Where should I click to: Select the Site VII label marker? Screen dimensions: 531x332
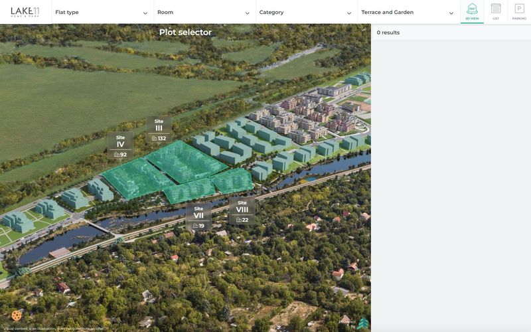click(x=198, y=217)
